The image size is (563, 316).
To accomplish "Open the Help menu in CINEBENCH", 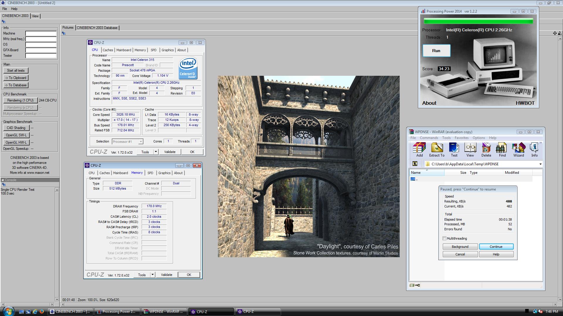I will coord(14,9).
